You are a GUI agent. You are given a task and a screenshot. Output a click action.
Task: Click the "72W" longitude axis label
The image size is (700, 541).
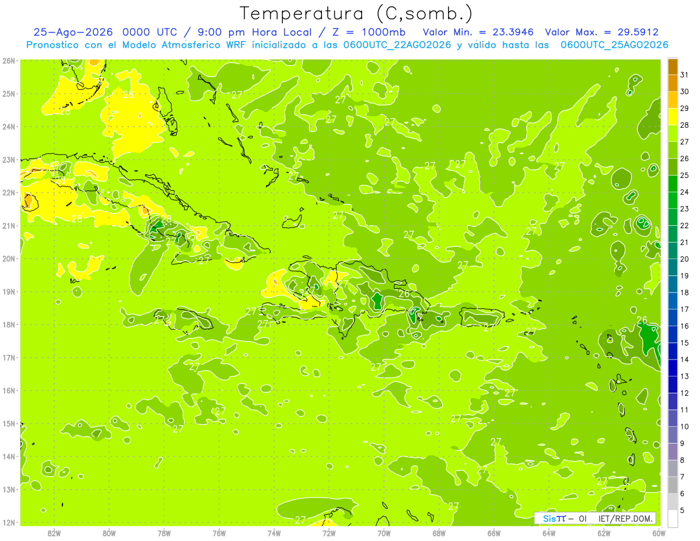tap(329, 533)
